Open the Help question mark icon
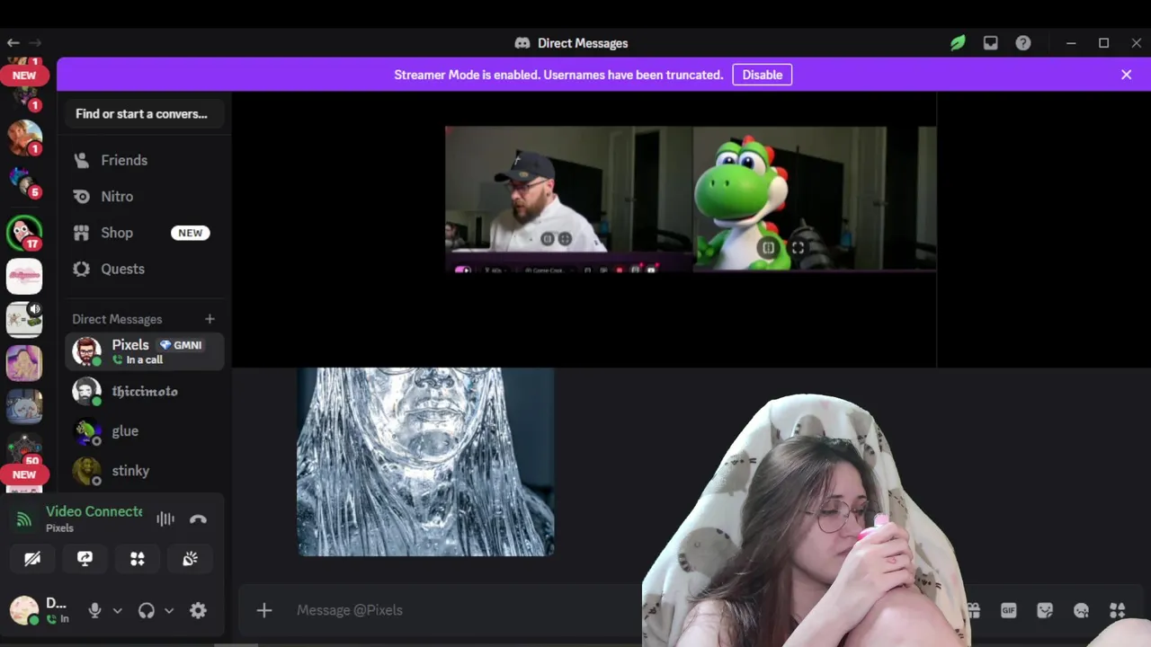 click(x=1023, y=42)
